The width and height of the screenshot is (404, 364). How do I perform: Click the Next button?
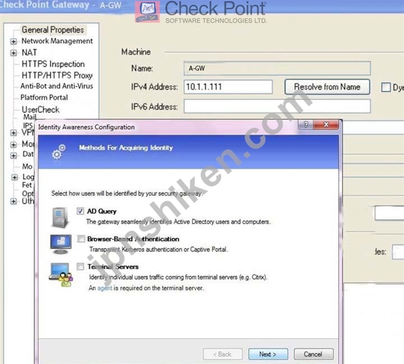[268, 354]
